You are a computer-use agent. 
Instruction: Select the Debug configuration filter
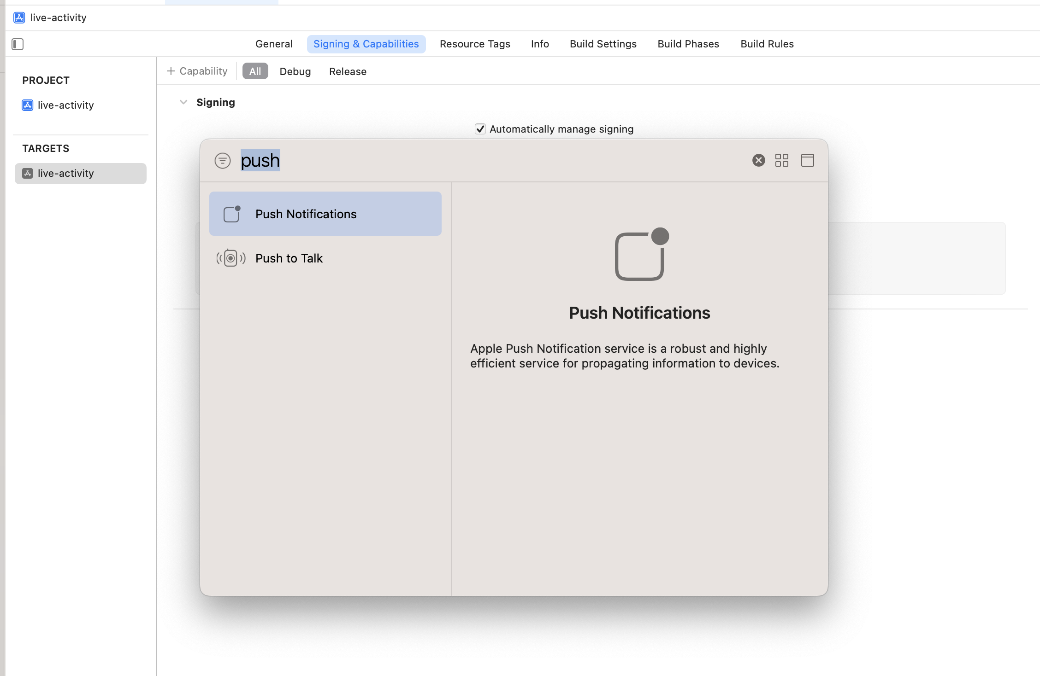click(295, 71)
